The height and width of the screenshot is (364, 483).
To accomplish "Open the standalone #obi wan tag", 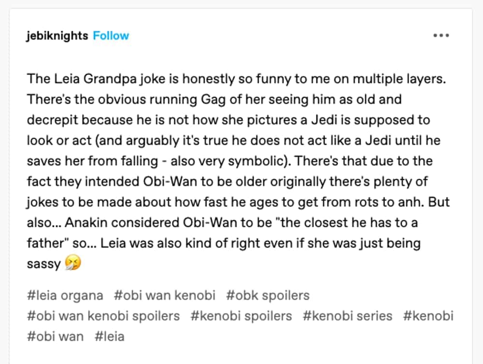I will (x=55, y=336).
